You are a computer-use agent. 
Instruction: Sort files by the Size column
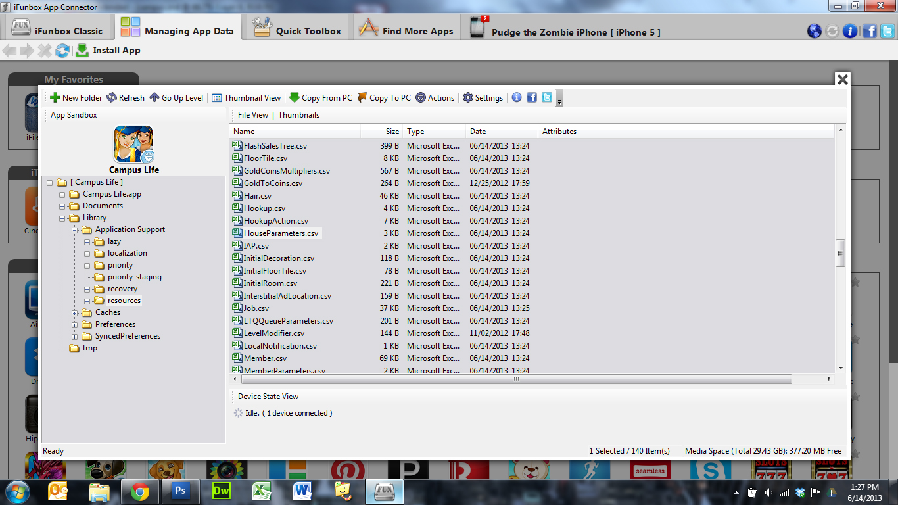pos(381,132)
